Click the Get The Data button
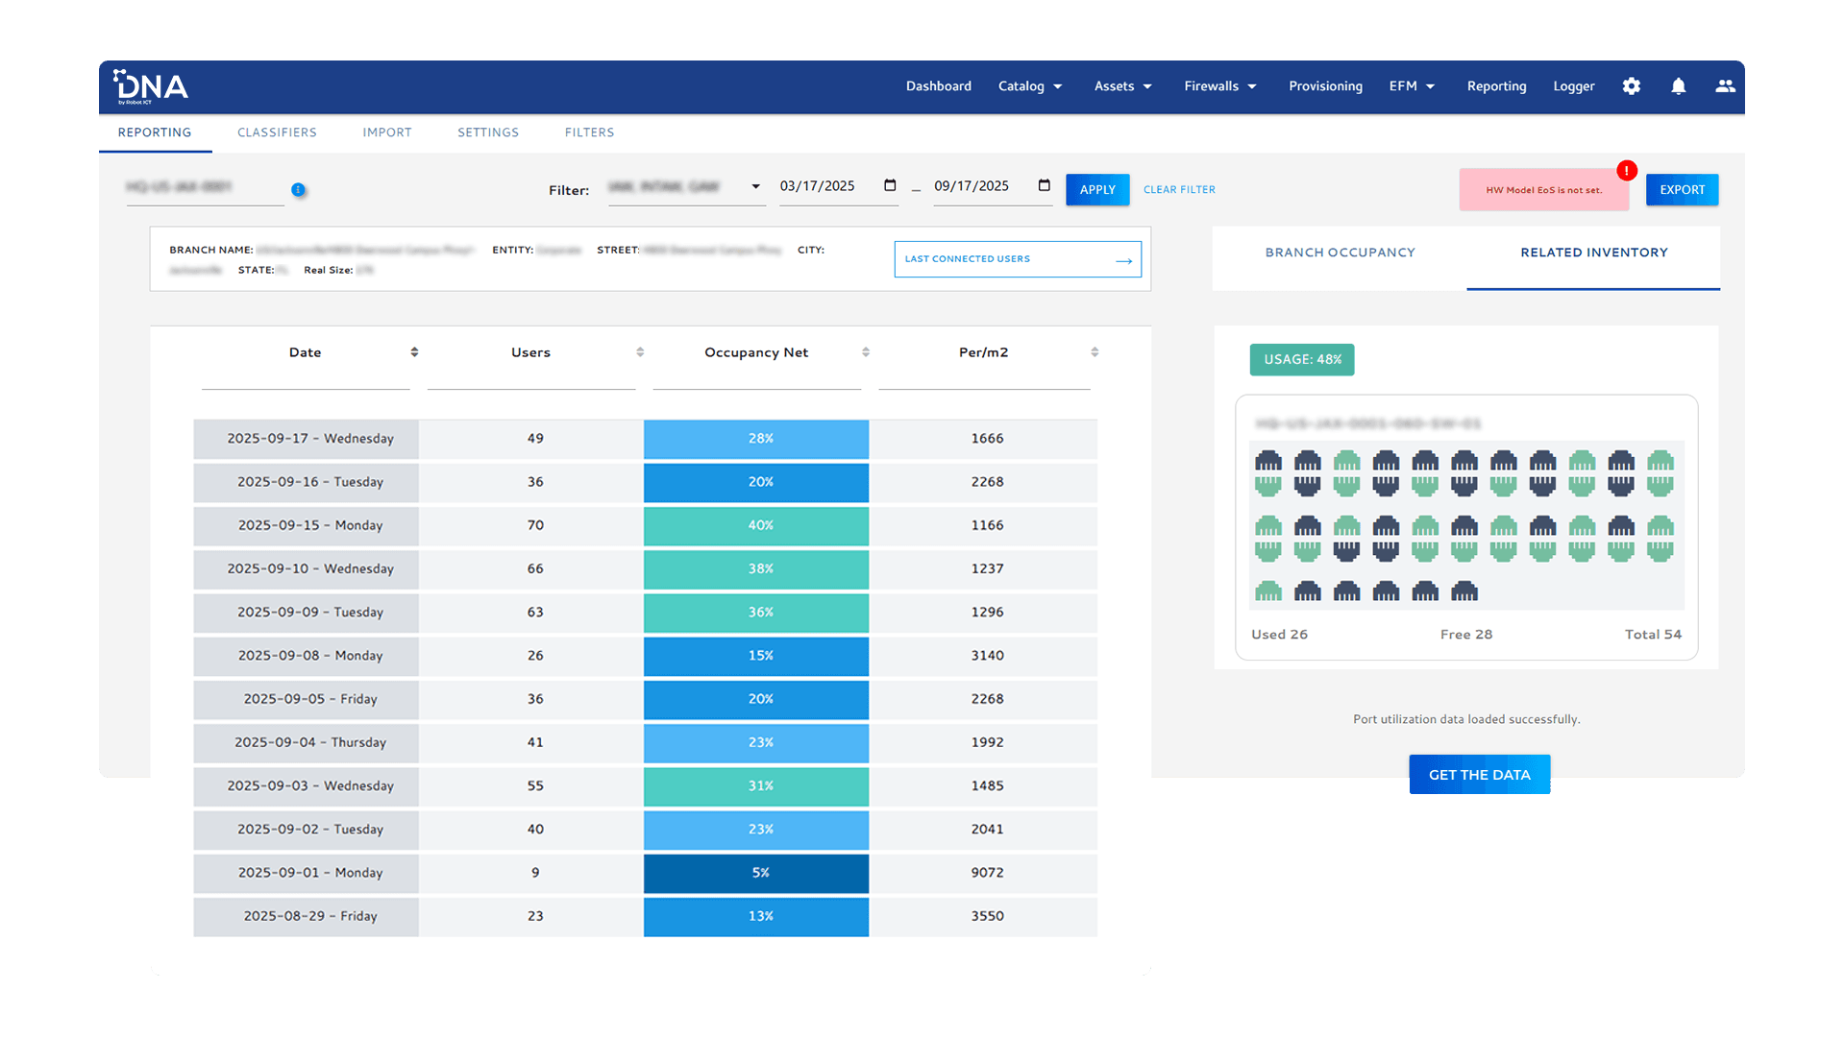Viewport: 1845px width, 1037px height. (x=1479, y=775)
